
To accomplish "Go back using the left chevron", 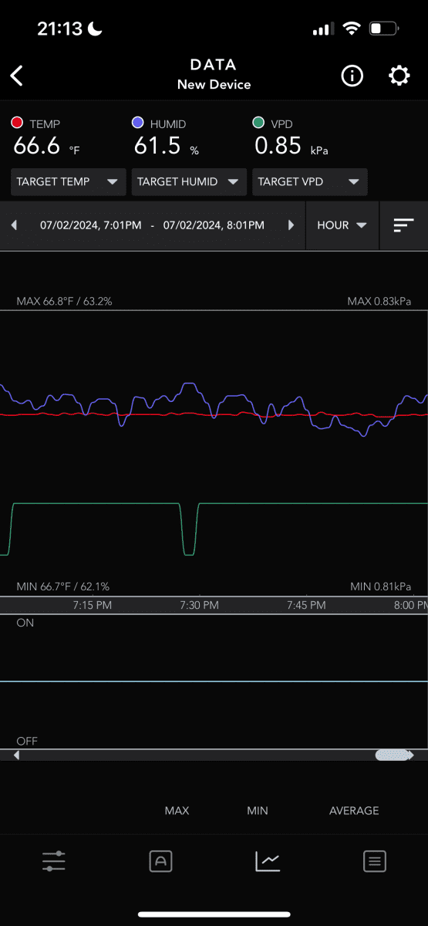I will click(17, 76).
